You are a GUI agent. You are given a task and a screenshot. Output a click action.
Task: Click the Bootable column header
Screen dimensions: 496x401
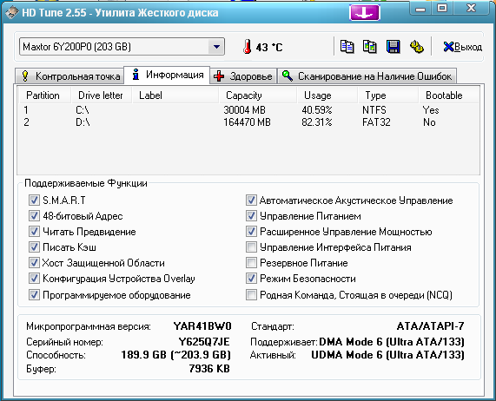(x=448, y=95)
